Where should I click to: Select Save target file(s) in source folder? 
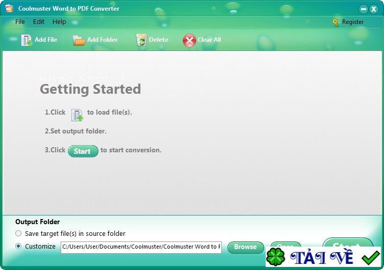click(x=18, y=233)
